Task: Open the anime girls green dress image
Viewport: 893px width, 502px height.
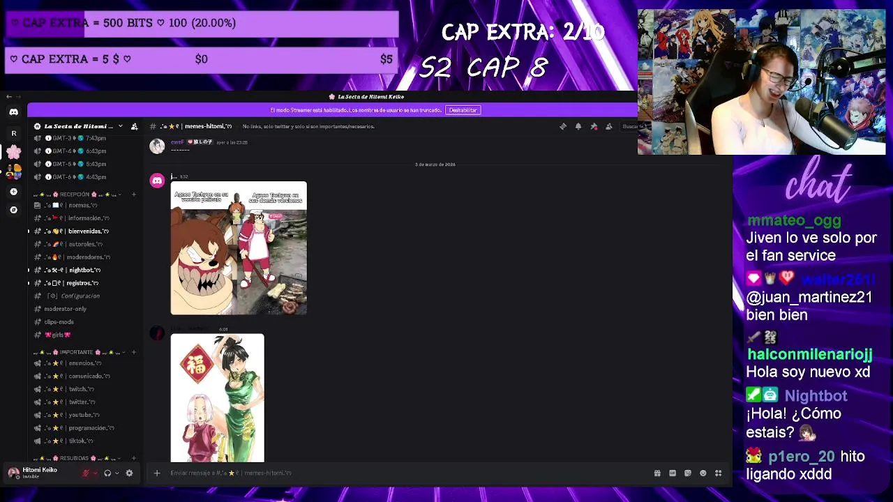Action: click(218, 398)
